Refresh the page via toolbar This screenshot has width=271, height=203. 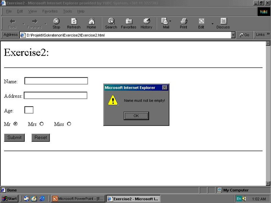[74, 24]
